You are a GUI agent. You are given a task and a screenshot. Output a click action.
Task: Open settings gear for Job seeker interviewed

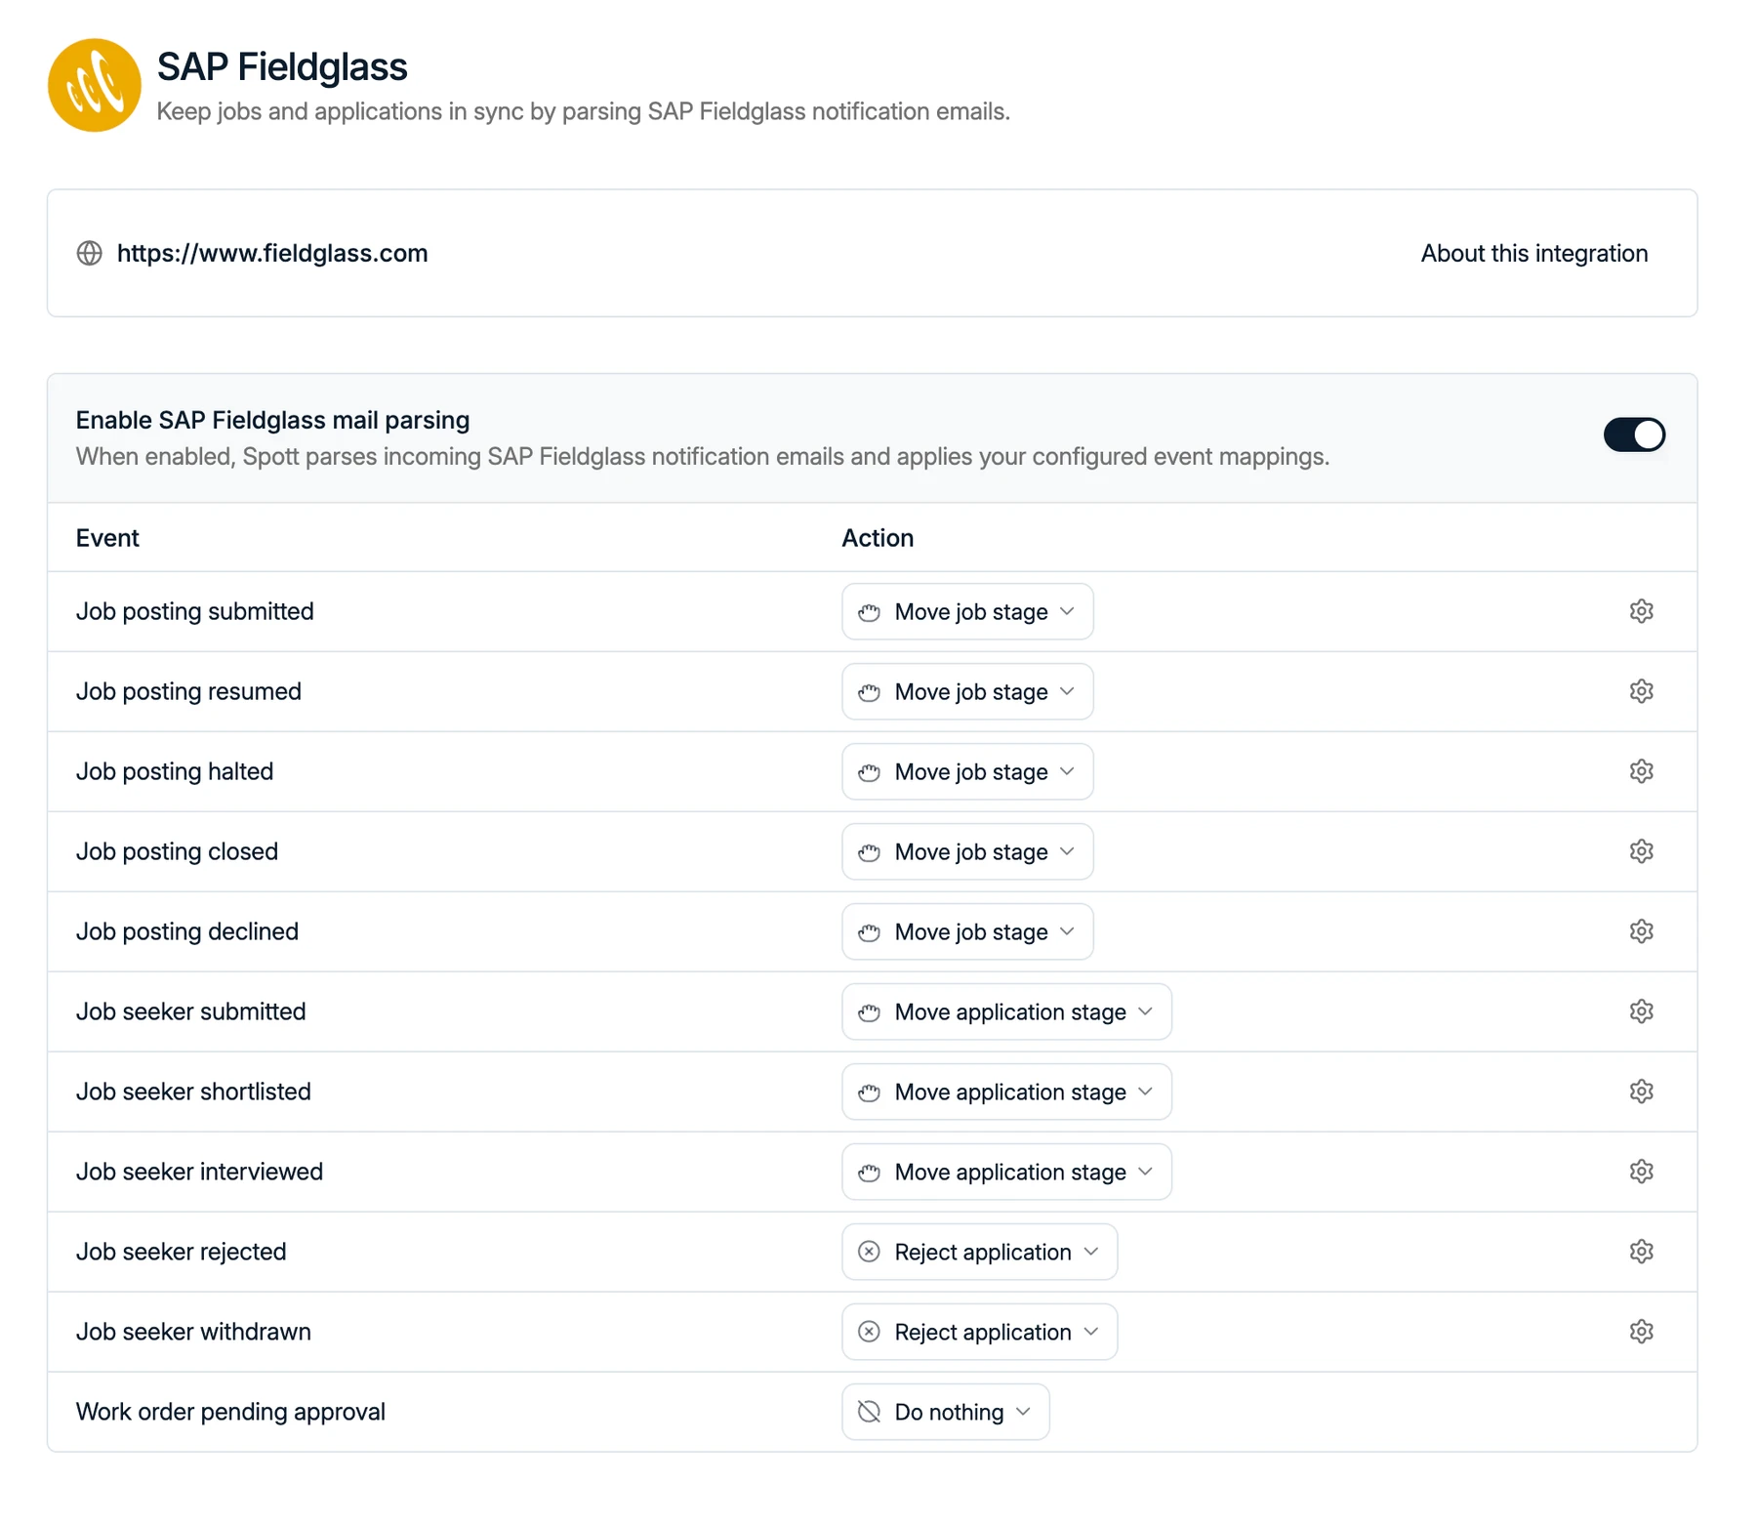[1641, 1172]
